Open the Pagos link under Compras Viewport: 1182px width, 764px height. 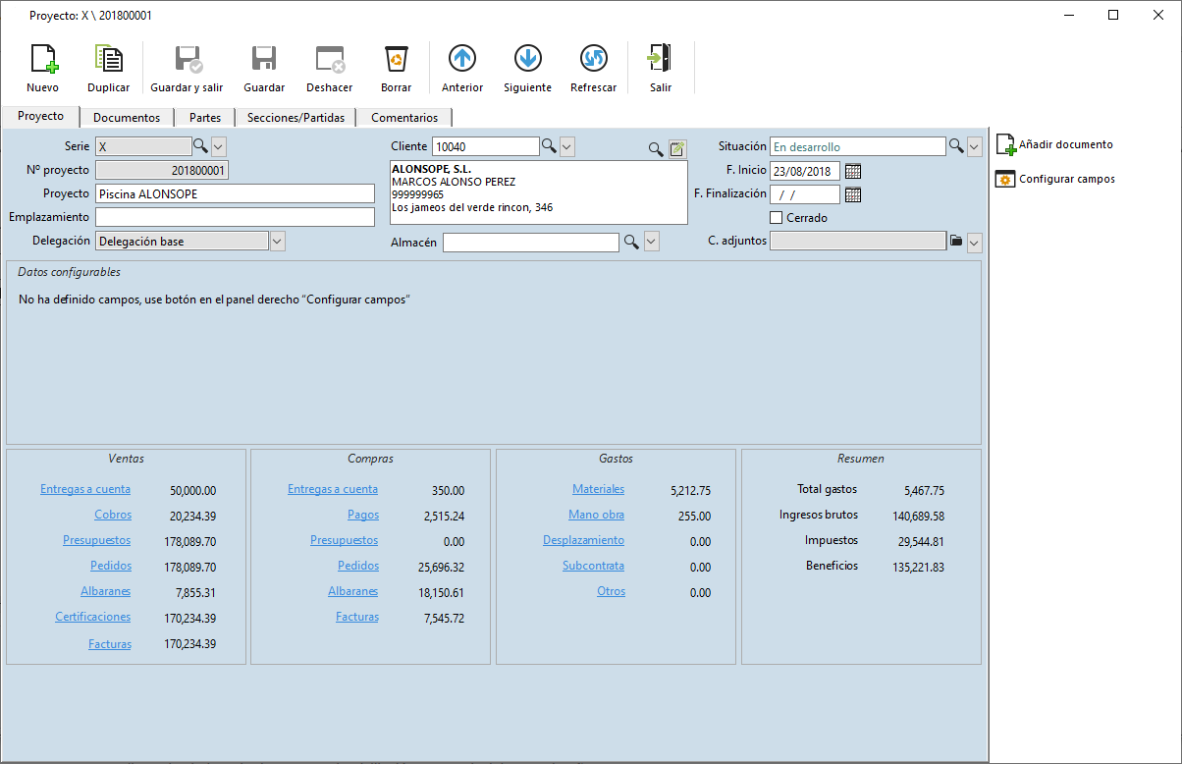[363, 515]
